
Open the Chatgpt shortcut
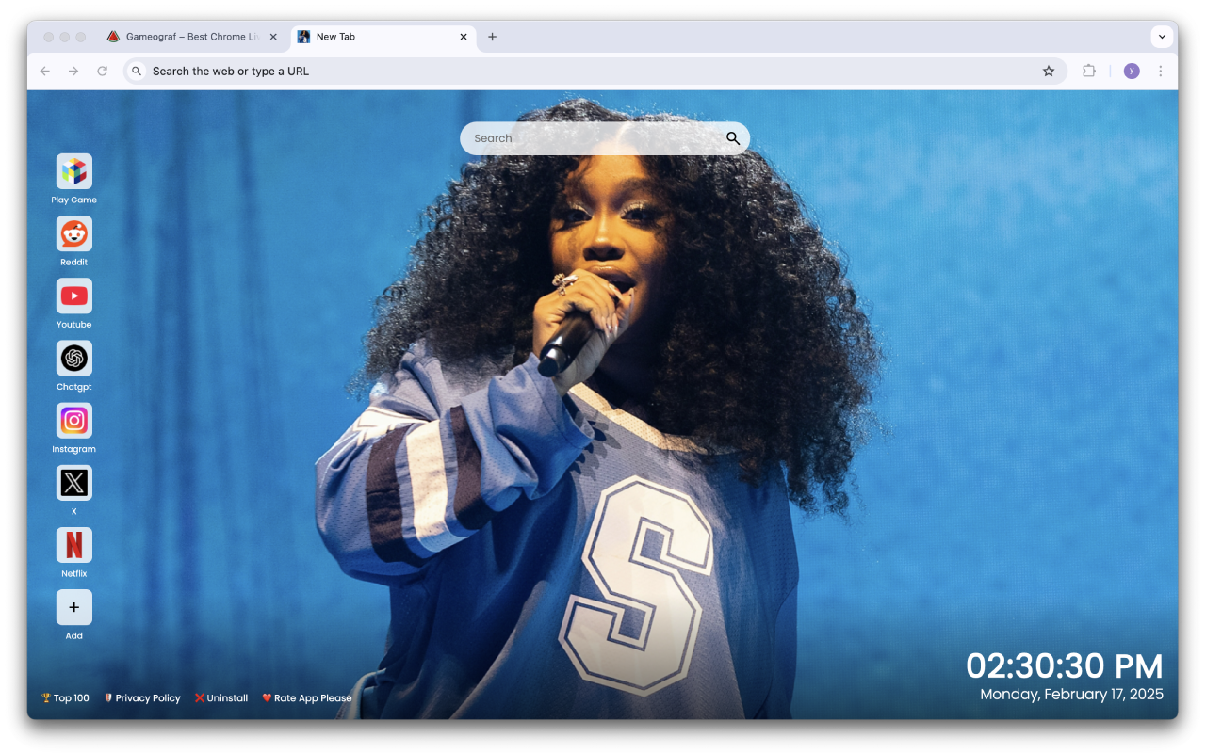[x=73, y=359]
